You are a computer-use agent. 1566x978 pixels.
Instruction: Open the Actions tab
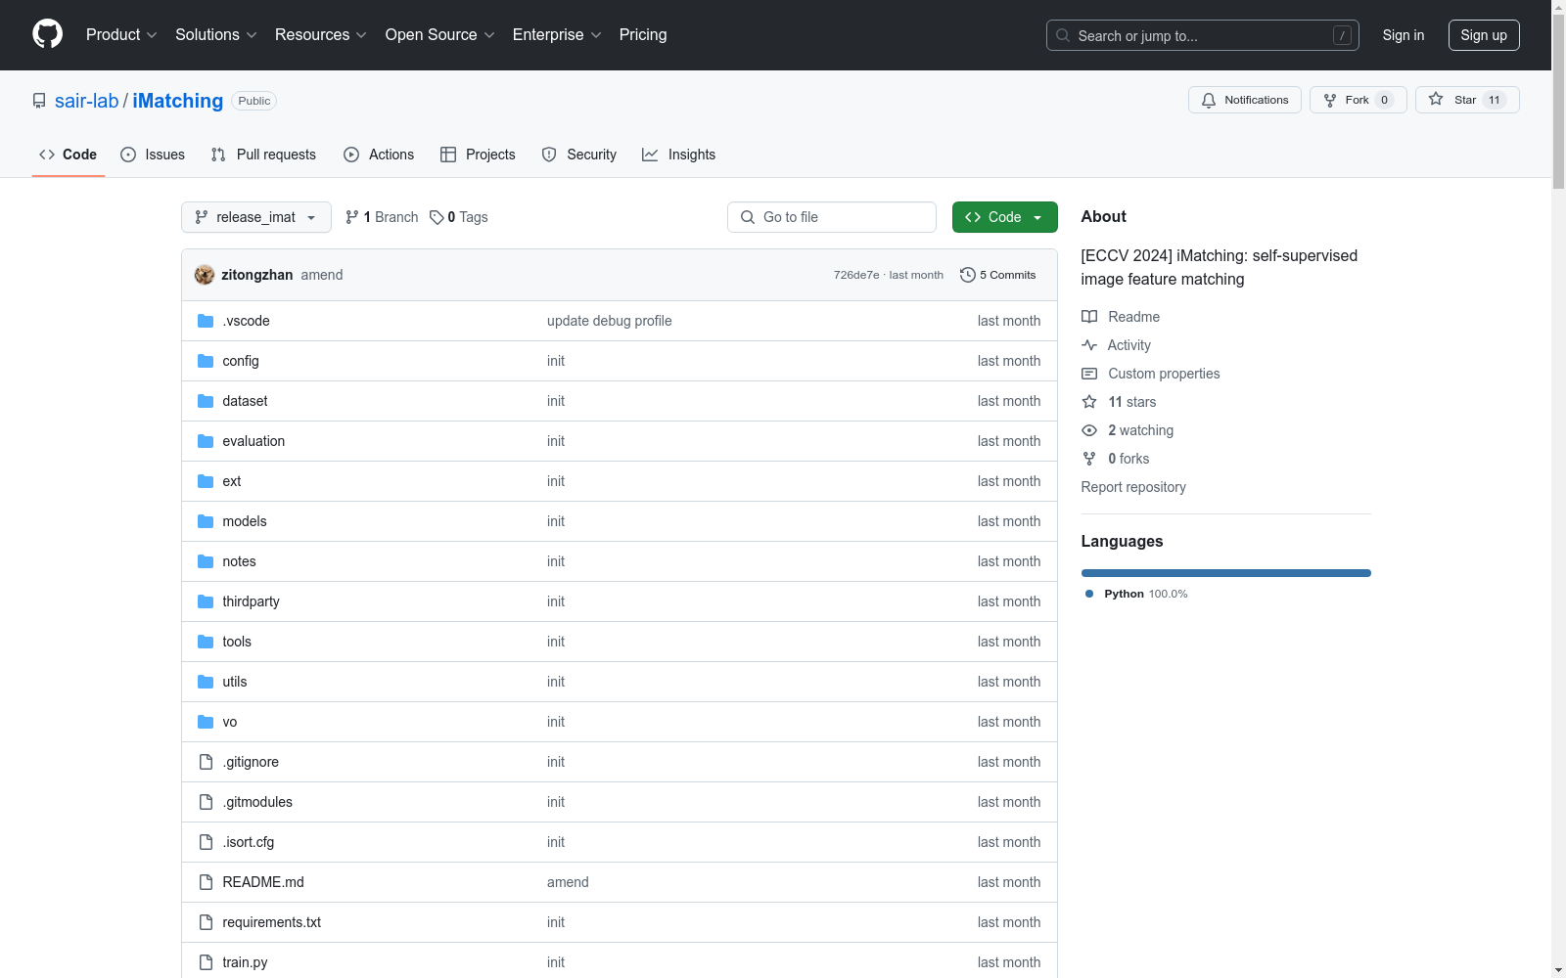379,155
